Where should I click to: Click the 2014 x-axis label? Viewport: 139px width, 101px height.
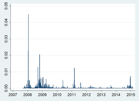pos(116,95)
